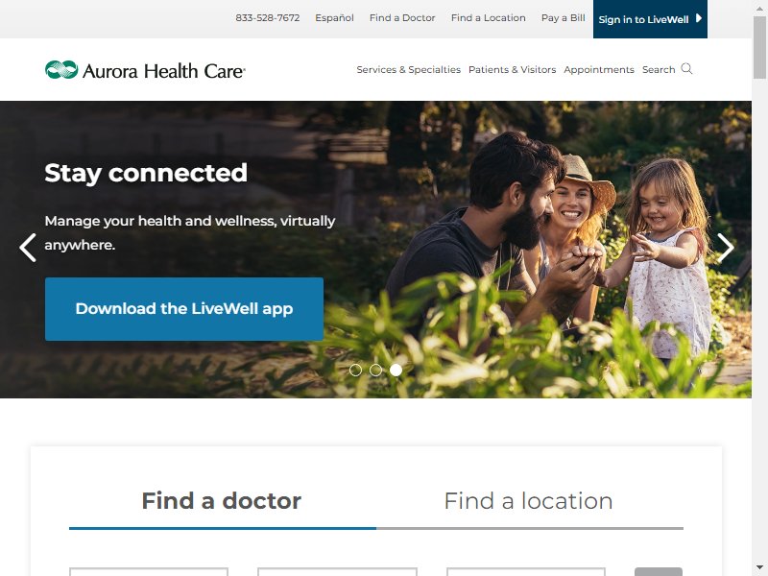Switch to Find a doctor tab
The image size is (768, 576).
tap(222, 501)
